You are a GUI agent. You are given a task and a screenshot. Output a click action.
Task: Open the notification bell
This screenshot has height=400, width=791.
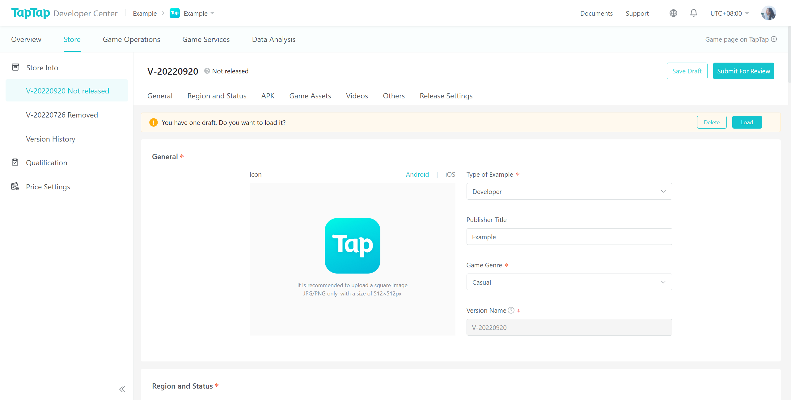click(x=694, y=13)
